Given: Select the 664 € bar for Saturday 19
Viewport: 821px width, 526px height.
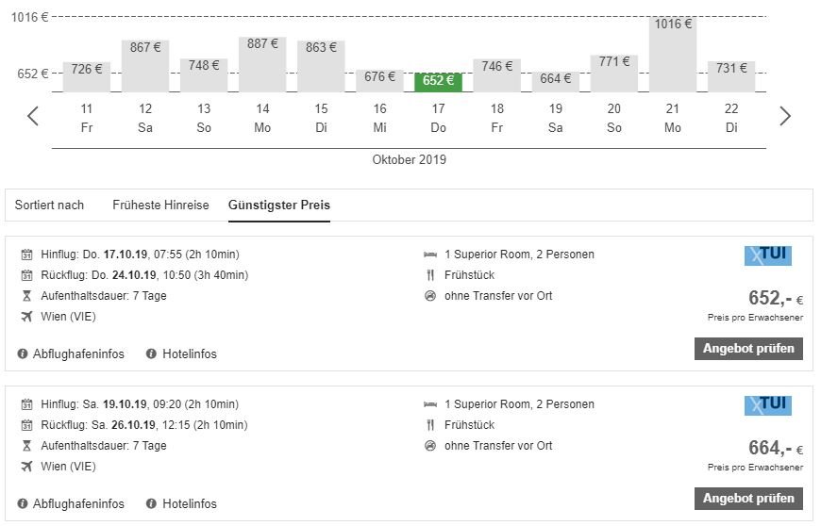Looking at the screenshot, I should click(x=556, y=82).
